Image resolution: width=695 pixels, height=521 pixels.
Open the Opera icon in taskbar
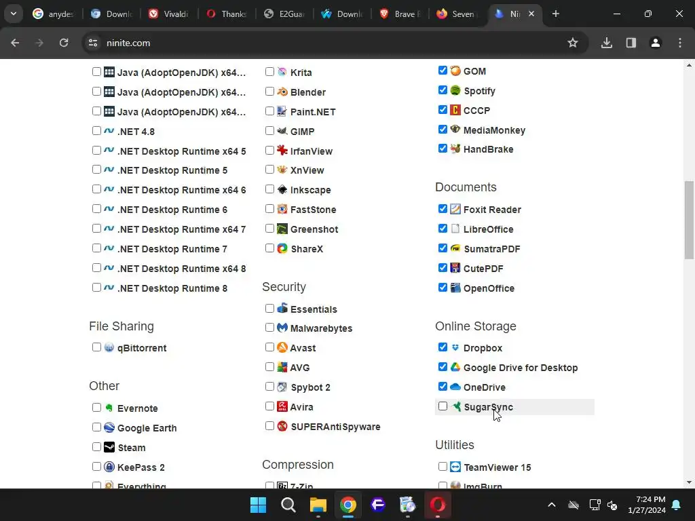click(x=438, y=505)
